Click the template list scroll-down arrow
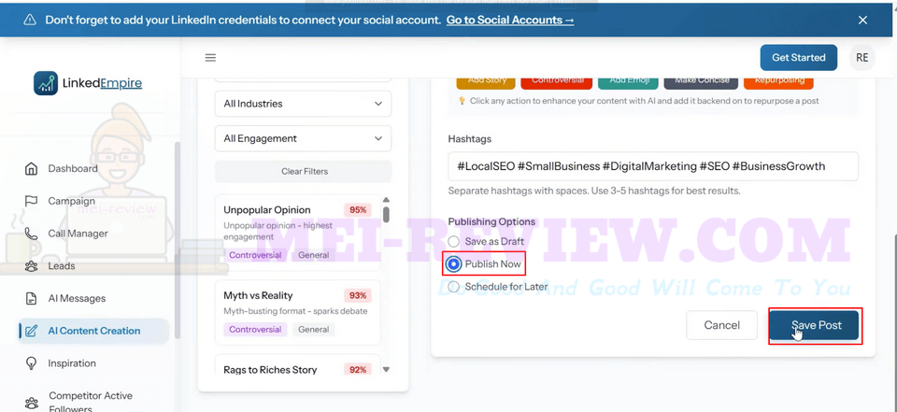 coord(386,370)
